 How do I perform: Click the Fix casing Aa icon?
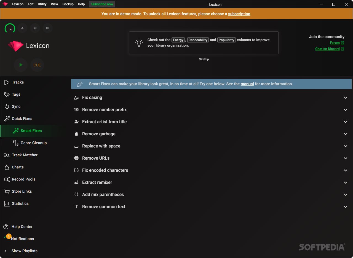click(76, 98)
